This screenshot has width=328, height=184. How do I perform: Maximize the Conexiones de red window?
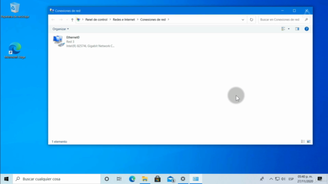pyautogui.click(x=294, y=11)
